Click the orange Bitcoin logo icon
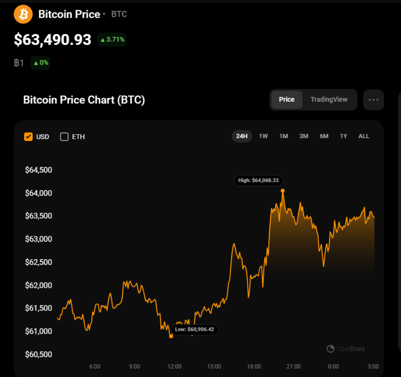The image size is (401, 377). coord(23,14)
